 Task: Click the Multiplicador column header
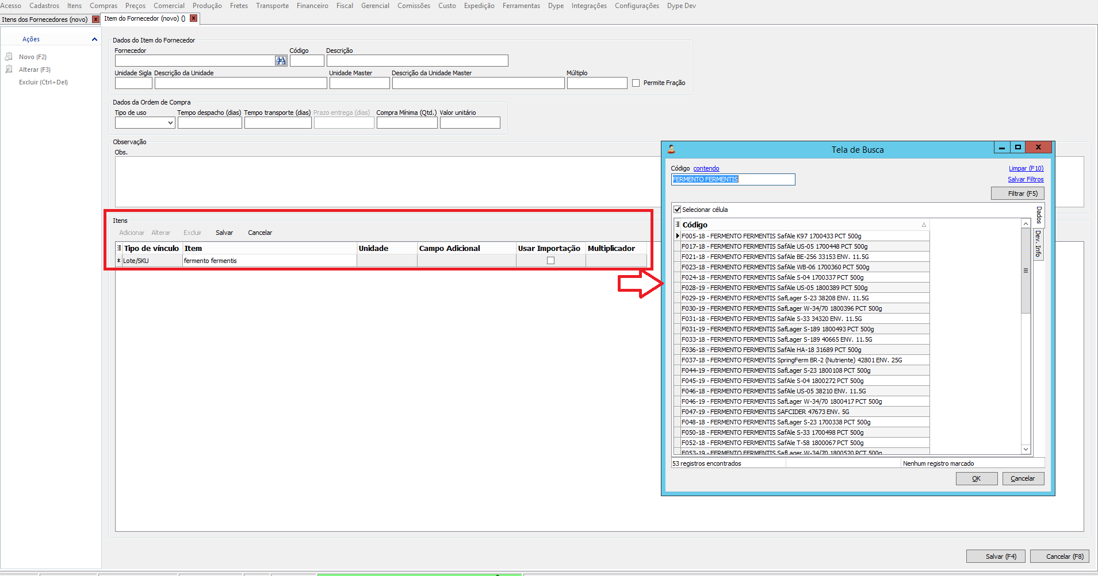pyautogui.click(x=617, y=248)
